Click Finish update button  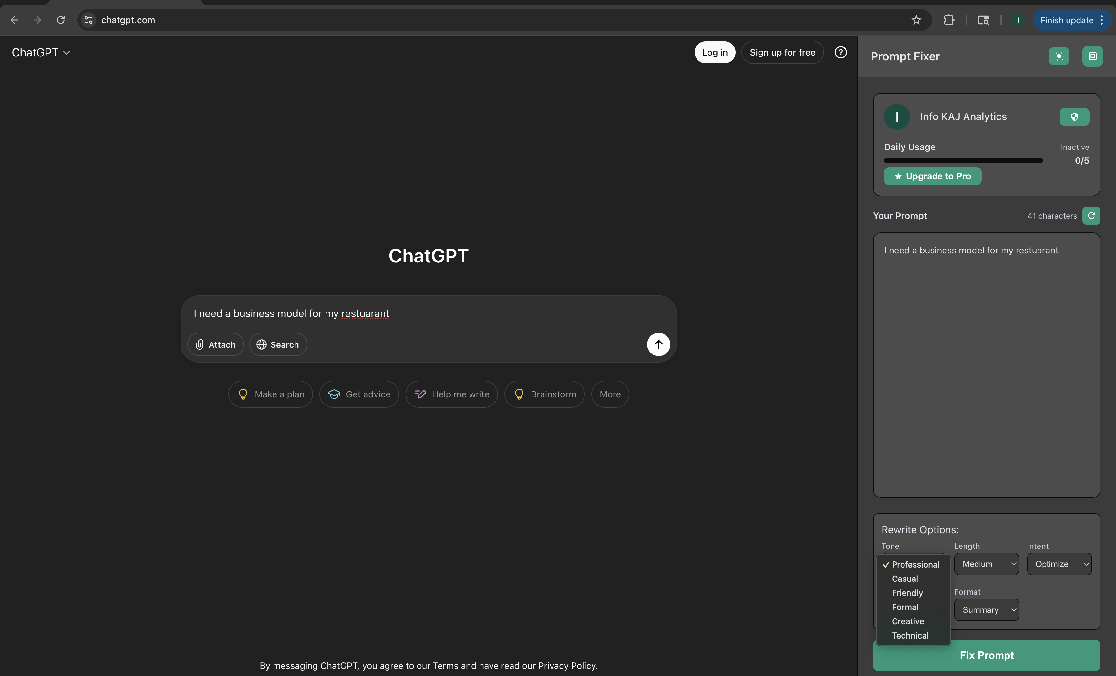(1072, 20)
